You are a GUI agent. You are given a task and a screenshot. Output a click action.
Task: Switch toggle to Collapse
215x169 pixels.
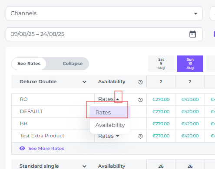tap(73, 64)
